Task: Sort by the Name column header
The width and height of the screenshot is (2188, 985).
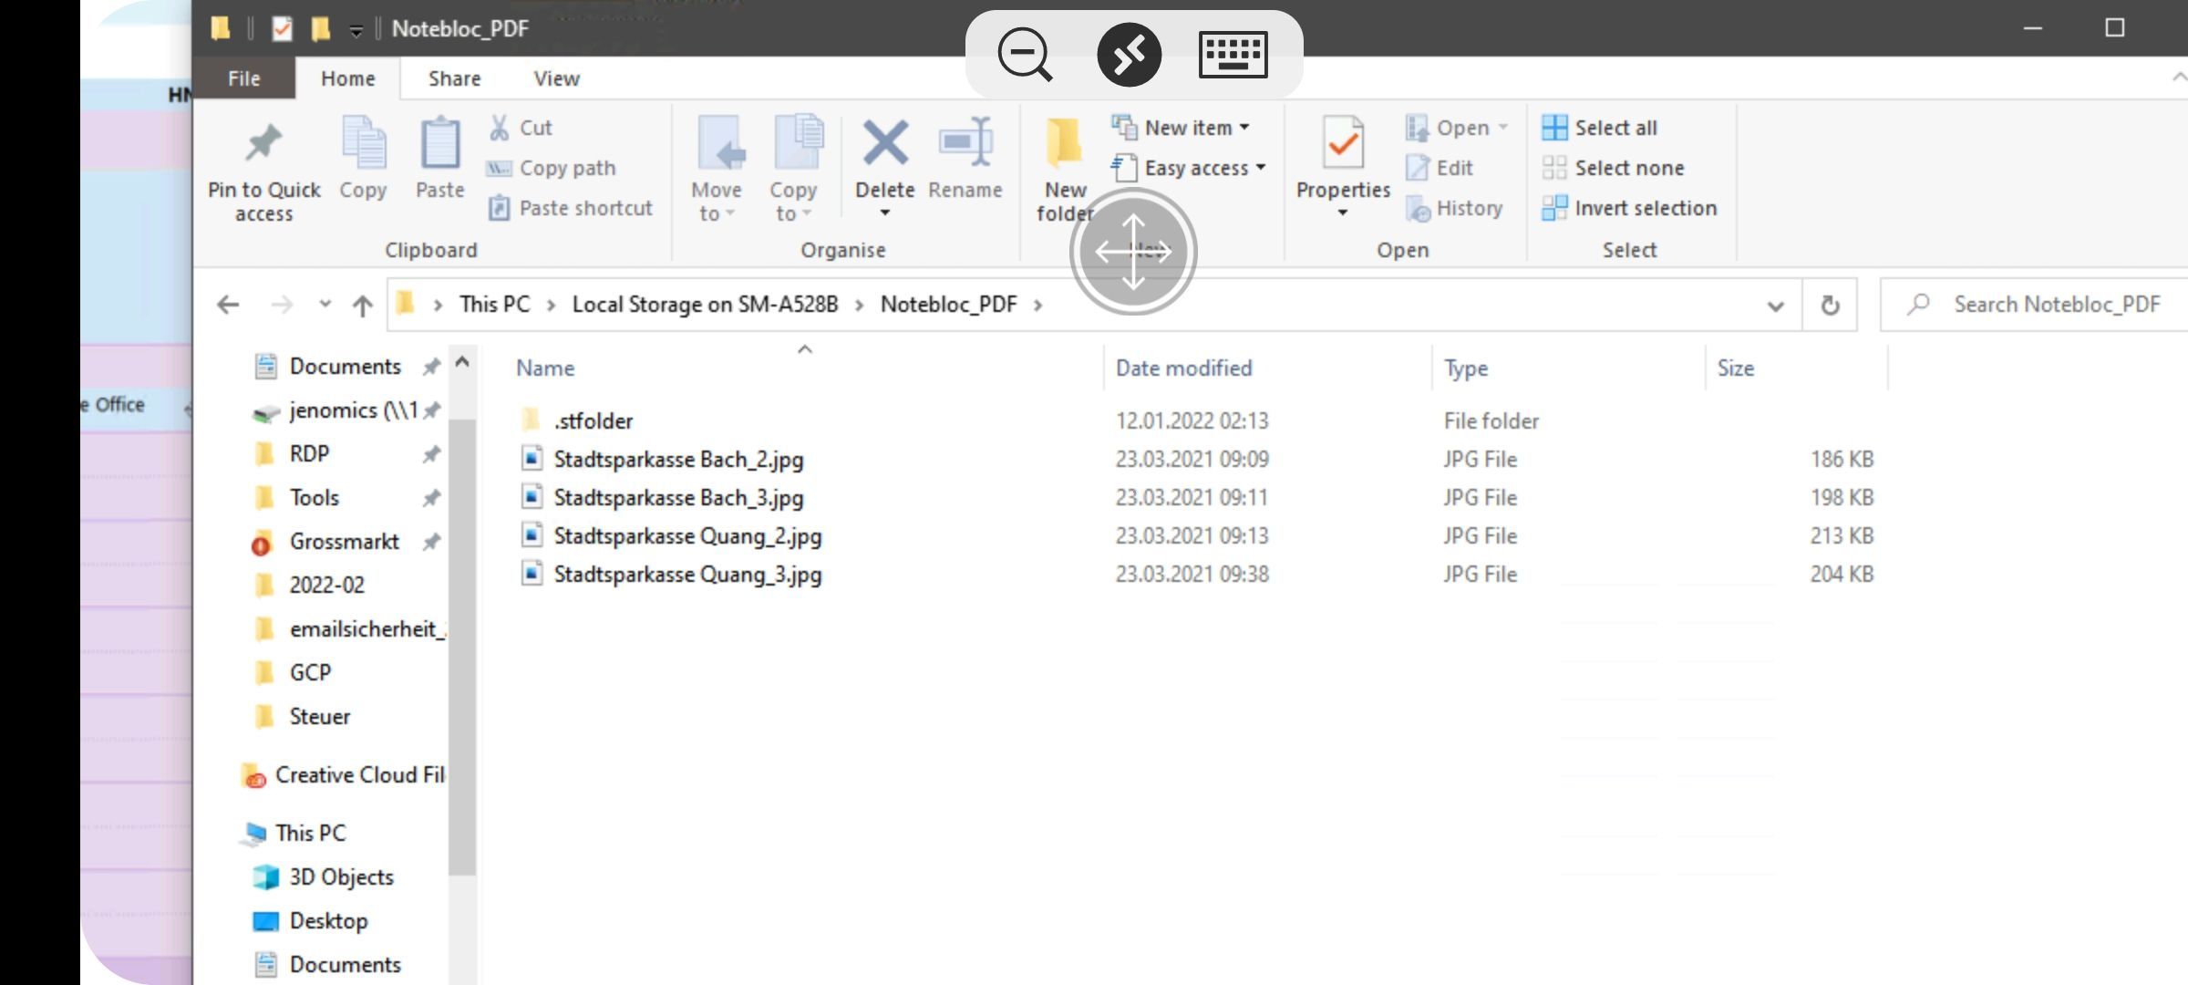Action: [545, 368]
